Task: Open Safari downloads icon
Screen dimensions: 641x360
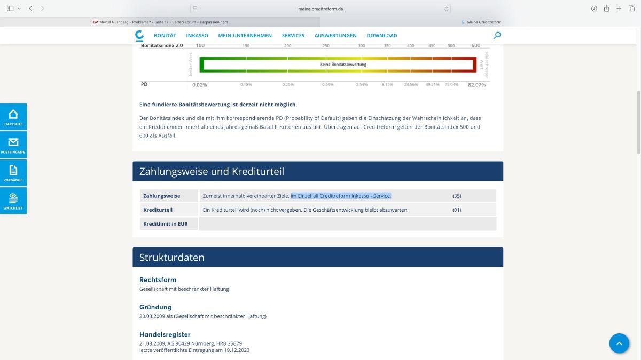Action: pyautogui.click(x=594, y=9)
